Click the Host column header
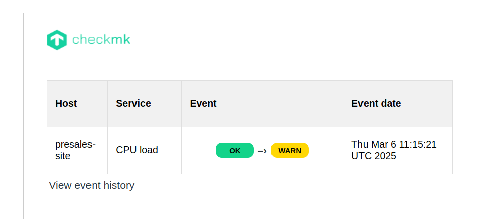The image size is (499, 219). pyautogui.click(x=66, y=103)
